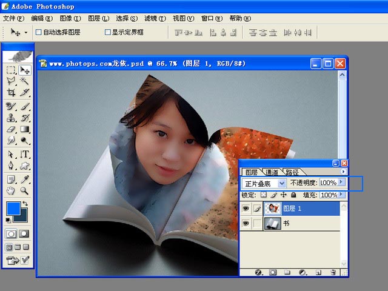Expand the 填充 fill slider arrow

pyautogui.click(x=341, y=195)
